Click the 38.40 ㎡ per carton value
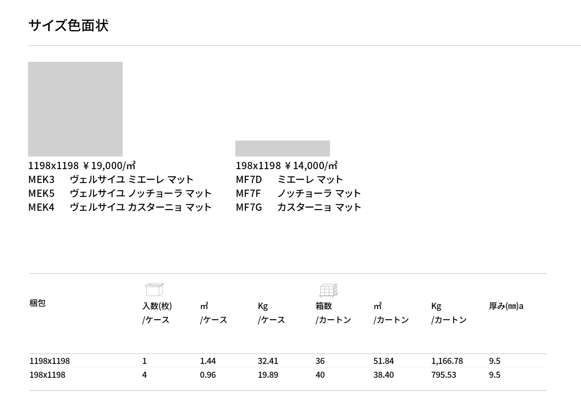The height and width of the screenshot is (407, 581). (x=384, y=375)
